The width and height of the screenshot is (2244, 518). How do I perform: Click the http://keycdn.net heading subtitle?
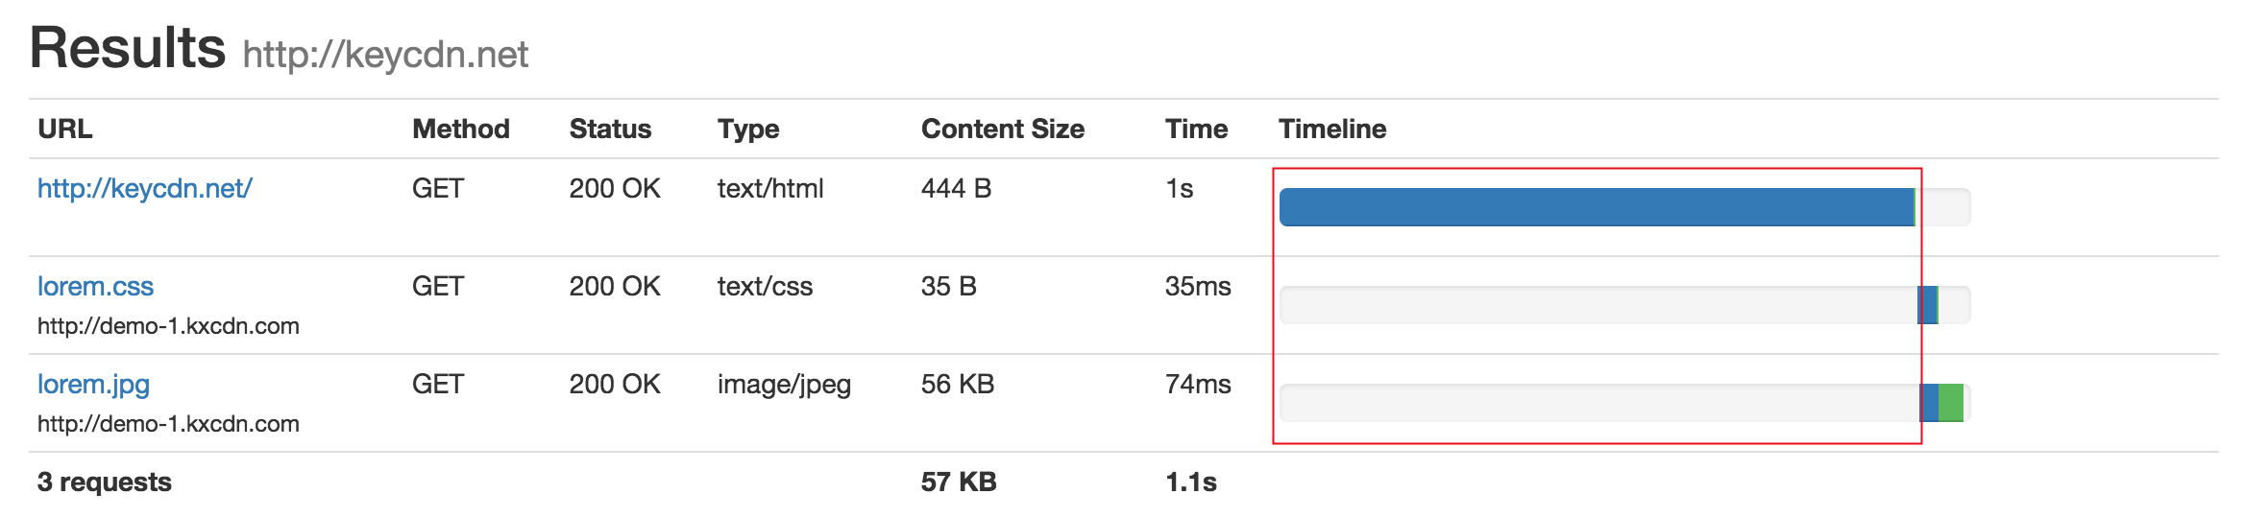385,55
